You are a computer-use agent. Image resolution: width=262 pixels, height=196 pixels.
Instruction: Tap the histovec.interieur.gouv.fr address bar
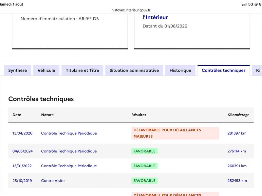[x=131, y=10]
